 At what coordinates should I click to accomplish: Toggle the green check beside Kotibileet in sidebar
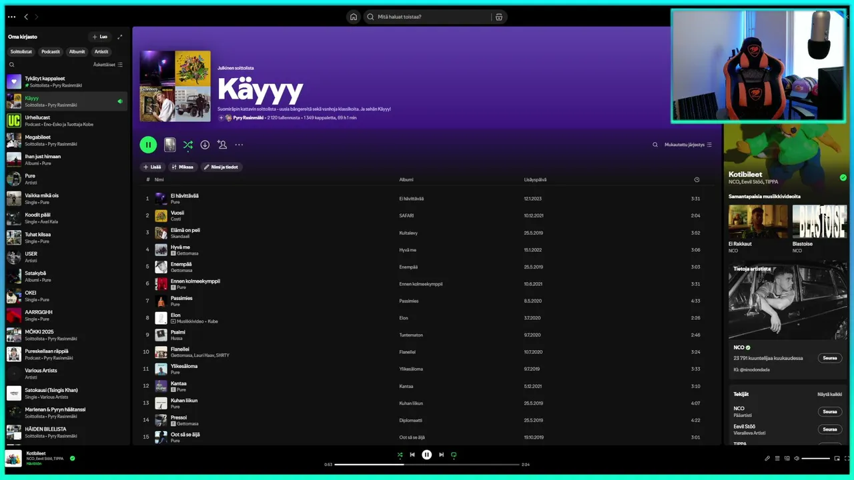[843, 177]
